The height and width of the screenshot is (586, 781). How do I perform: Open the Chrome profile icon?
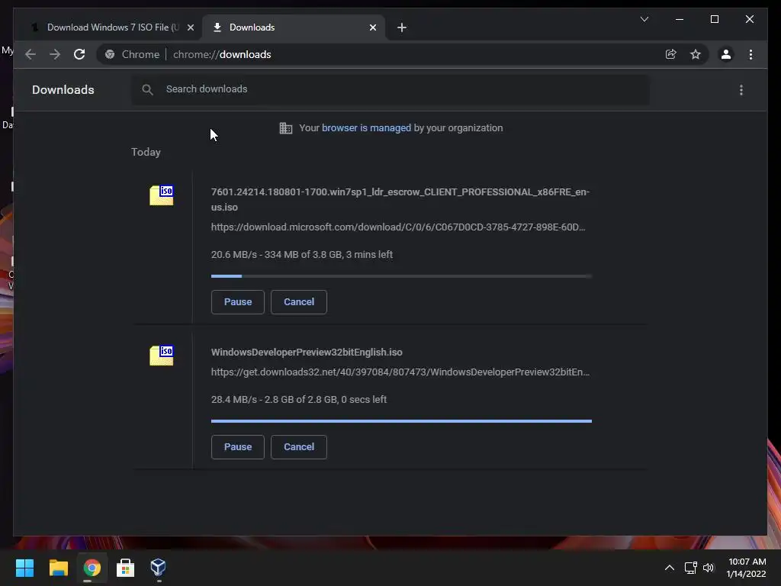[726, 54]
